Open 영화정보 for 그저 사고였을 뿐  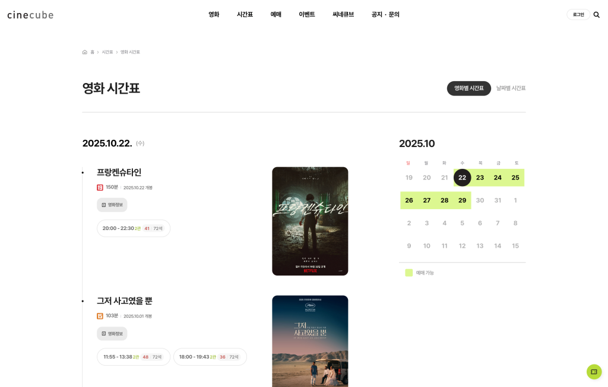[x=112, y=334]
